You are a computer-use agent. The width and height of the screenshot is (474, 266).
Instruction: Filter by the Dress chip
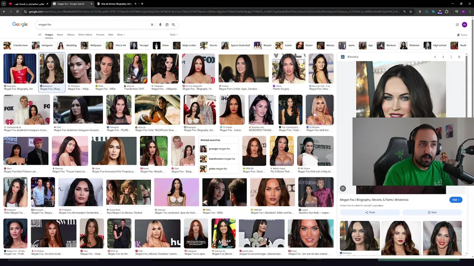pos(161,45)
